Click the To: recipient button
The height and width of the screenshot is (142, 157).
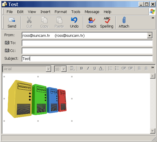pos(10,43)
